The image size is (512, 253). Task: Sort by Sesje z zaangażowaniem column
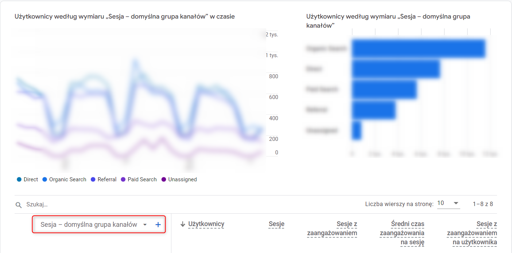click(x=332, y=229)
